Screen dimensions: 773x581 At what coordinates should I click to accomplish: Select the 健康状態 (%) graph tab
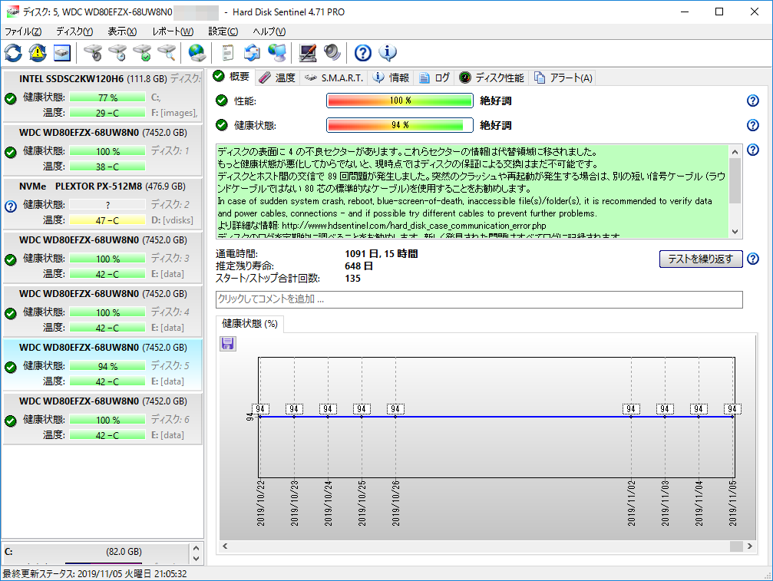[x=249, y=324]
